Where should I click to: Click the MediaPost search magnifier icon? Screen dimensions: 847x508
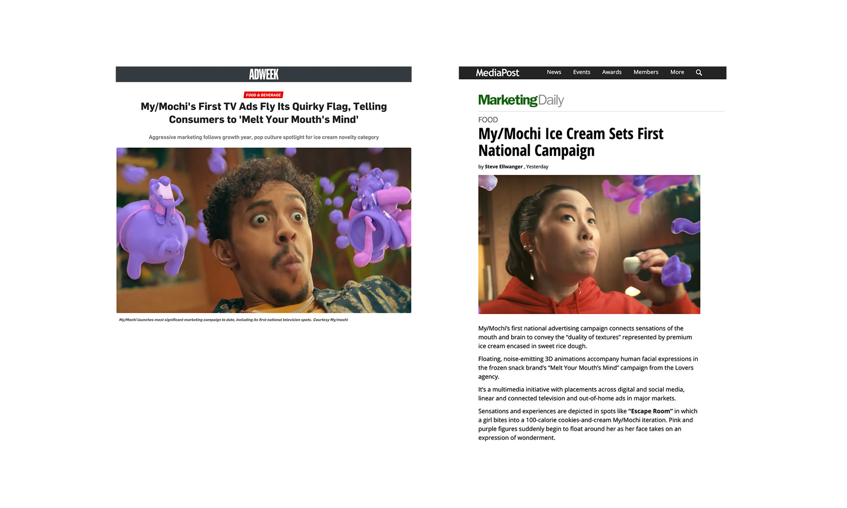click(x=699, y=72)
